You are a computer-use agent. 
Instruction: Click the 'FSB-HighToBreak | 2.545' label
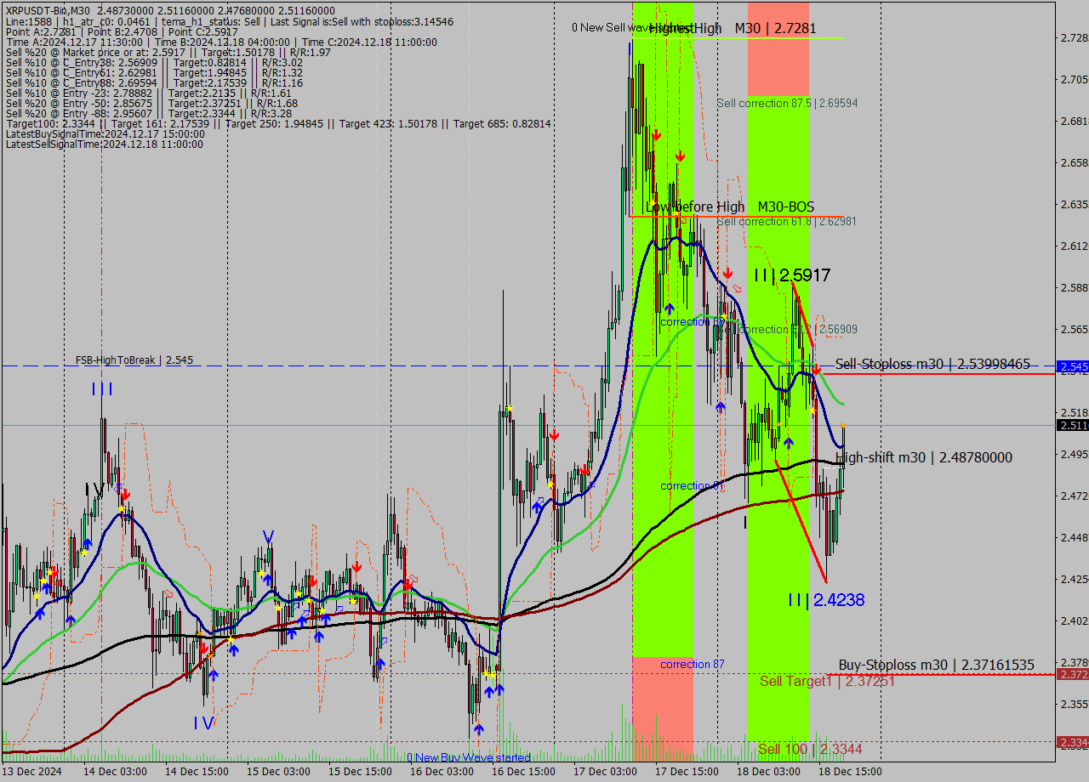134,360
